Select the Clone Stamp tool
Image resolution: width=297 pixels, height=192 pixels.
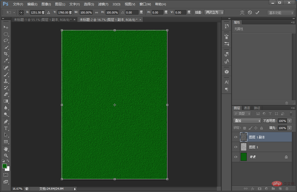point(6,81)
